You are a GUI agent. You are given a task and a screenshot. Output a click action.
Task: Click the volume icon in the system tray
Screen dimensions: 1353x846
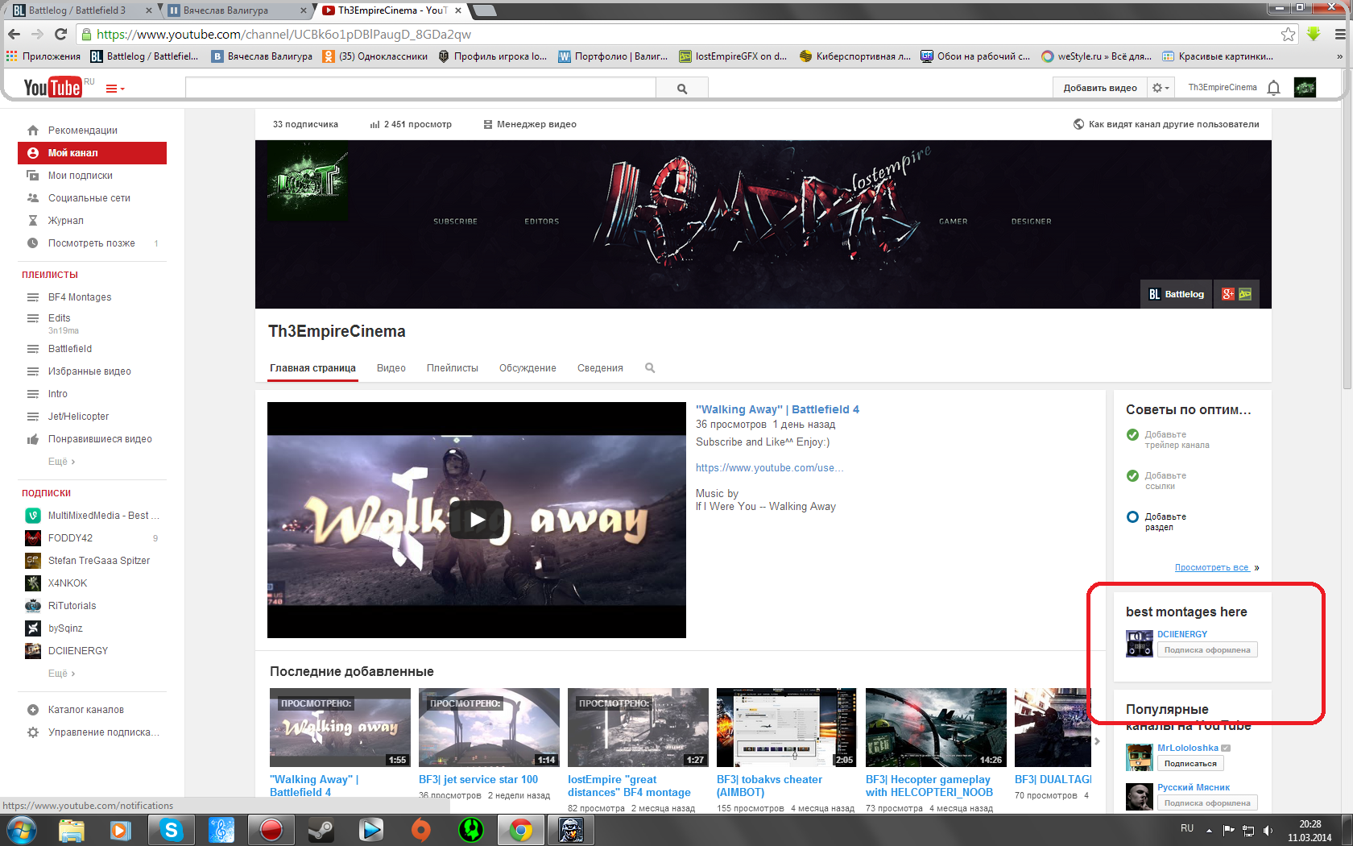point(1268,830)
